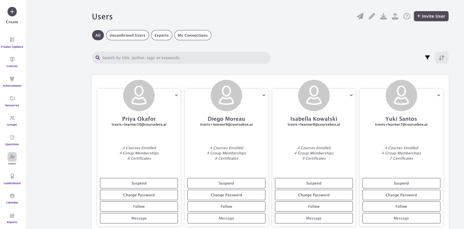The height and width of the screenshot is (229, 464).
Task: Click the upload users icon
Action: coord(395,16)
